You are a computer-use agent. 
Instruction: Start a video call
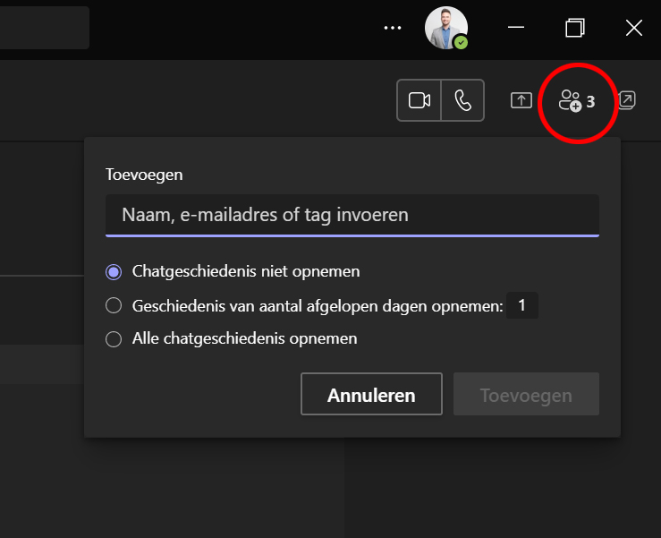tap(419, 100)
